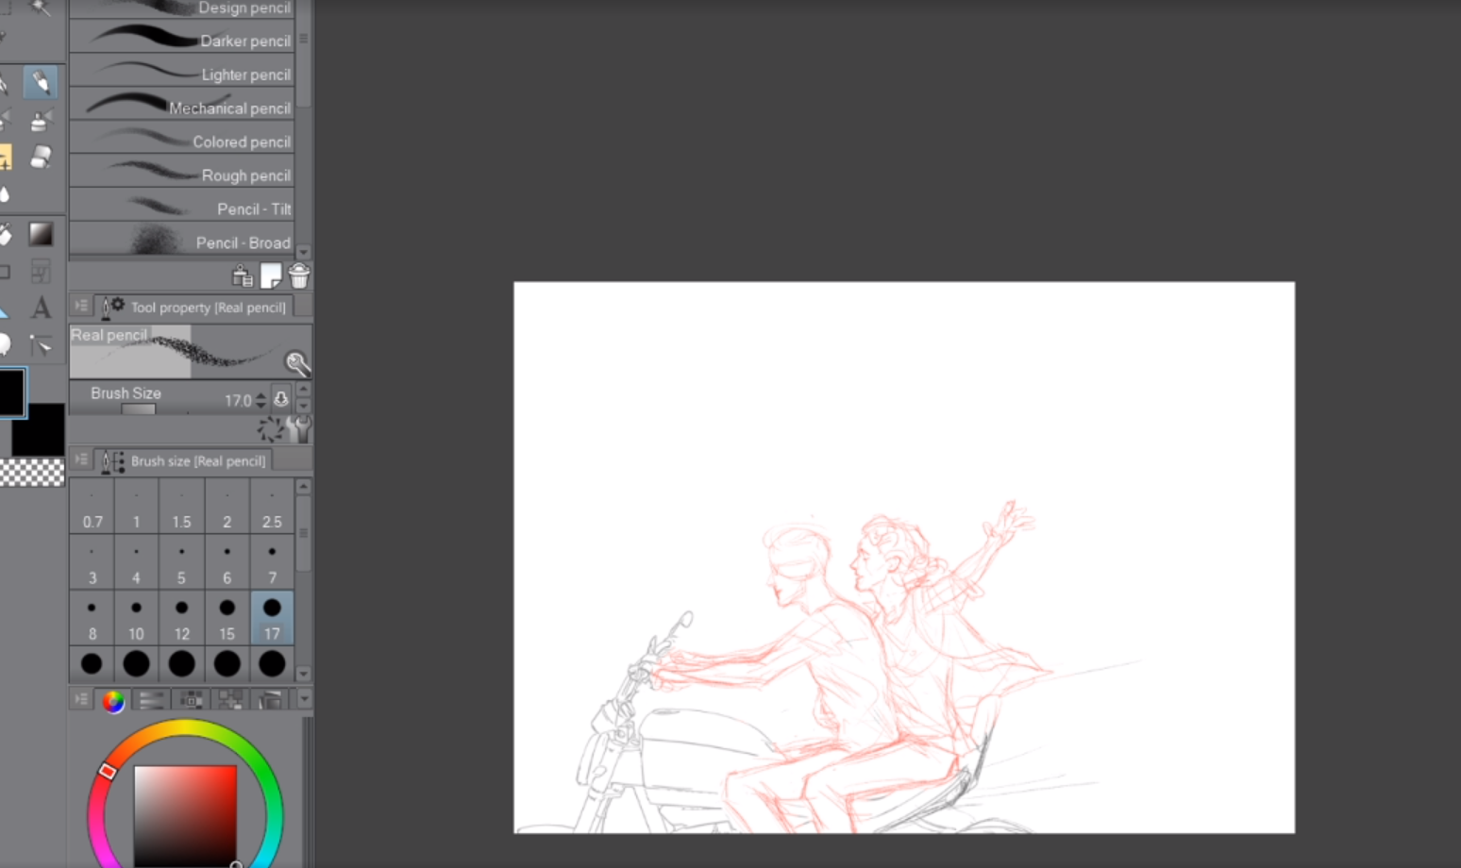Image resolution: width=1461 pixels, height=868 pixels.
Task: Click the Brush Size stepper arrows
Action: [260, 400]
